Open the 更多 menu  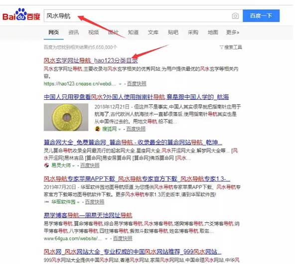(232, 32)
